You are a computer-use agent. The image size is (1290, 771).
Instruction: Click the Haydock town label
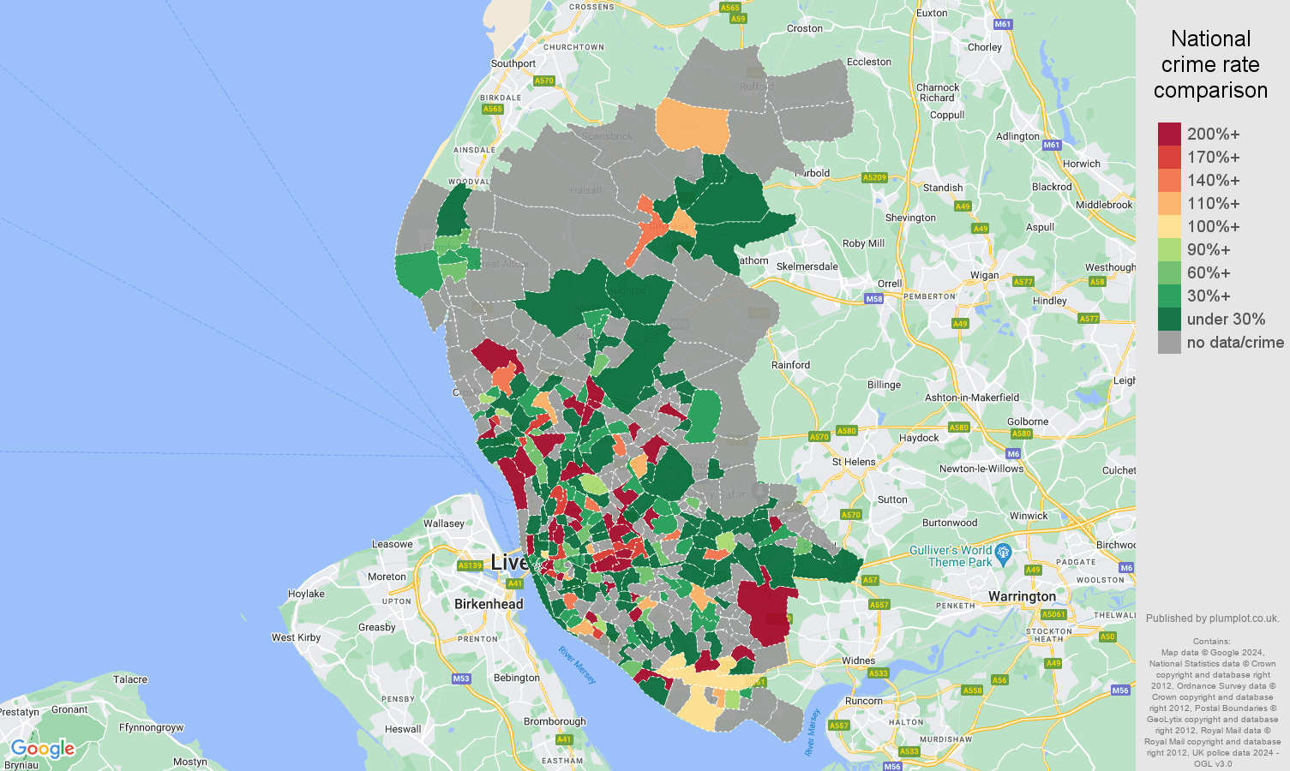point(919,438)
